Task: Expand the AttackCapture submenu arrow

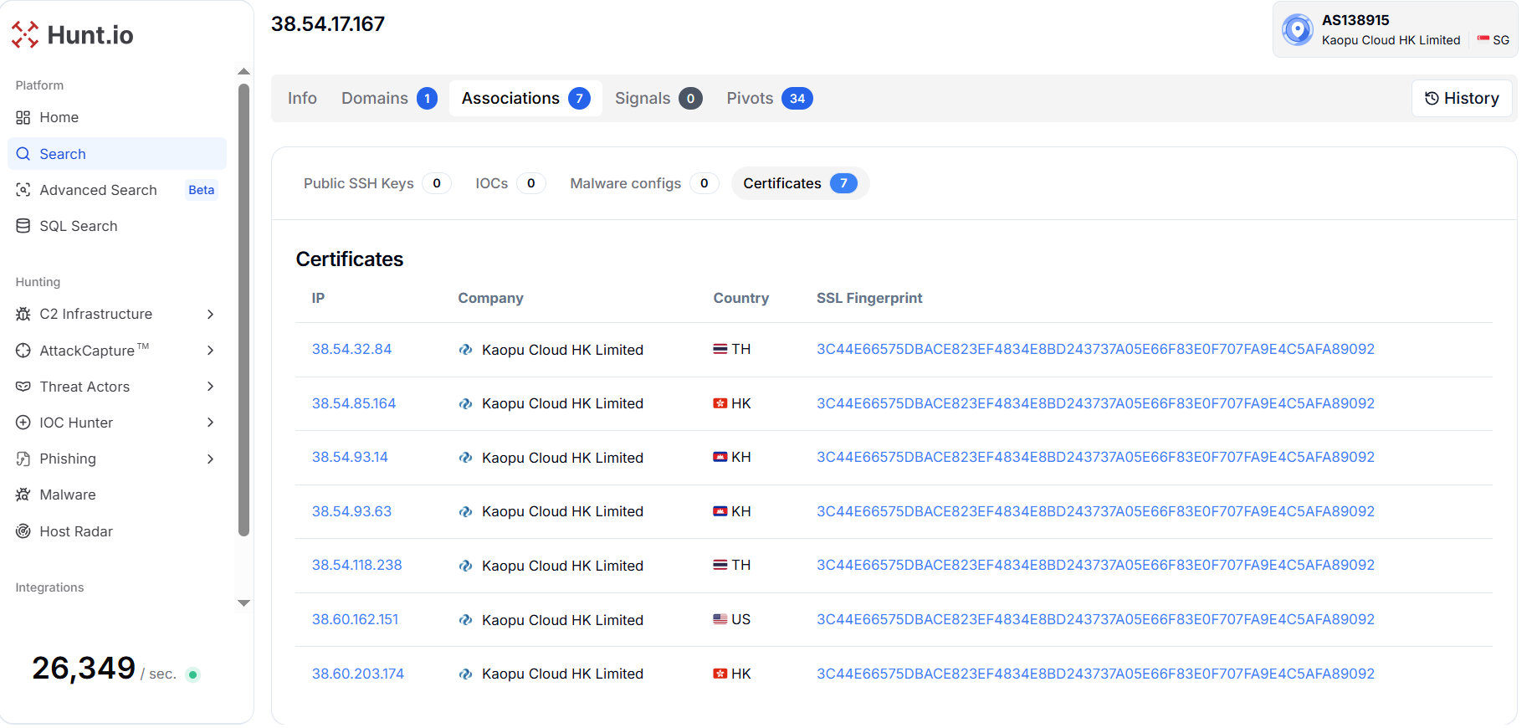Action: pyautogui.click(x=210, y=351)
